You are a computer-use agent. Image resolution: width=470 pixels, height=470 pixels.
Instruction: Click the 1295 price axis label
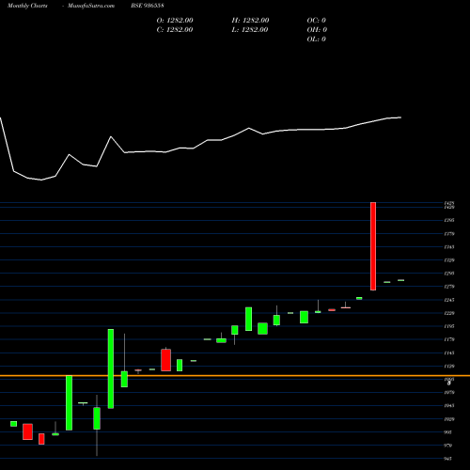click(449, 274)
